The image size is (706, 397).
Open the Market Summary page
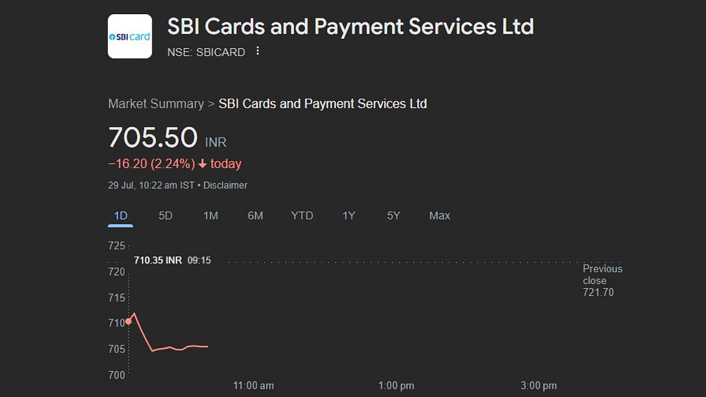point(155,104)
